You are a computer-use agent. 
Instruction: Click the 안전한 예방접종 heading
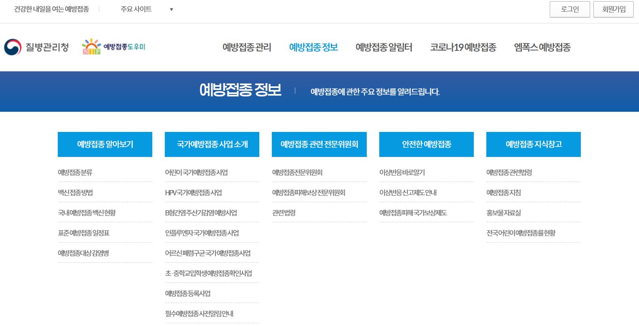pyautogui.click(x=427, y=144)
